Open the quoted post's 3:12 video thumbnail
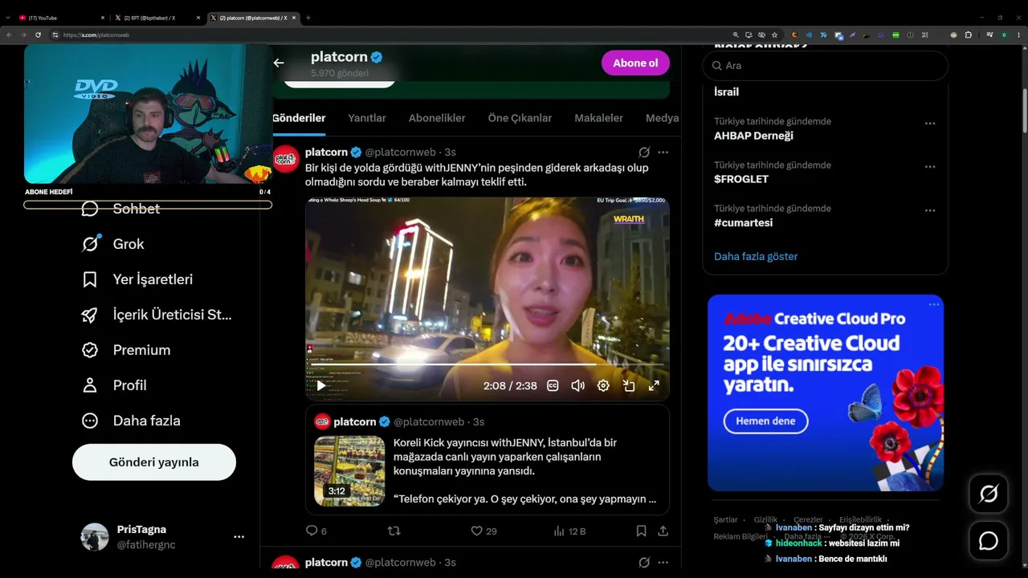The width and height of the screenshot is (1028, 578). [x=349, y=470]
